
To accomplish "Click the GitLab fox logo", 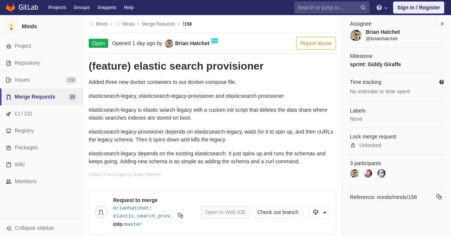I will pyautogui.click(x=11, y=8).
